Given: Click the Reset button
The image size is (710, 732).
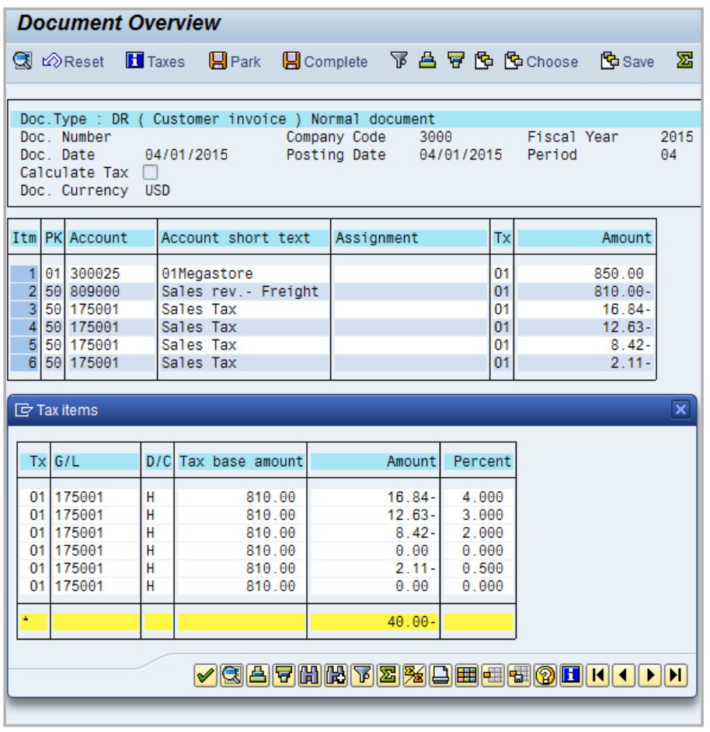Looking at the screenshot, I should pos(73,61).
